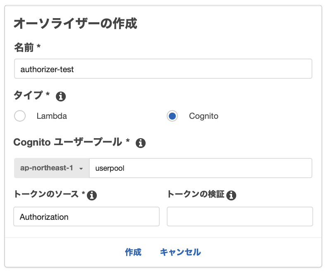Click the Lambda option label
This screenshot has height=273, width=326.
pos(52,116)
